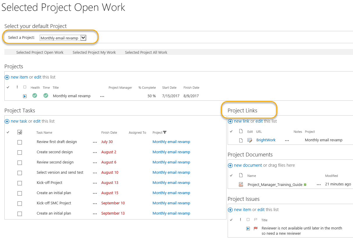
Task: Switch to Selected Project All Work tab
Action: click(146, 53)
